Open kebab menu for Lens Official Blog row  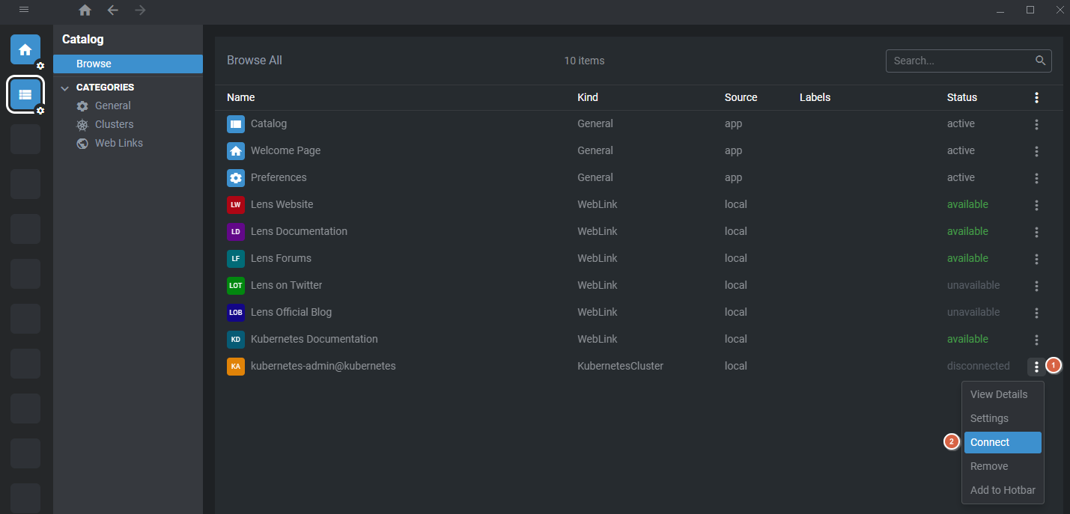pos(1036,313)
